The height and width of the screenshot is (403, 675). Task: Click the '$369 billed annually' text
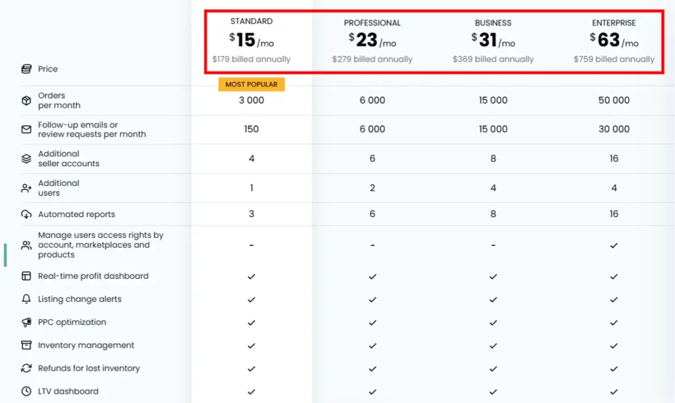click(493, 59)
